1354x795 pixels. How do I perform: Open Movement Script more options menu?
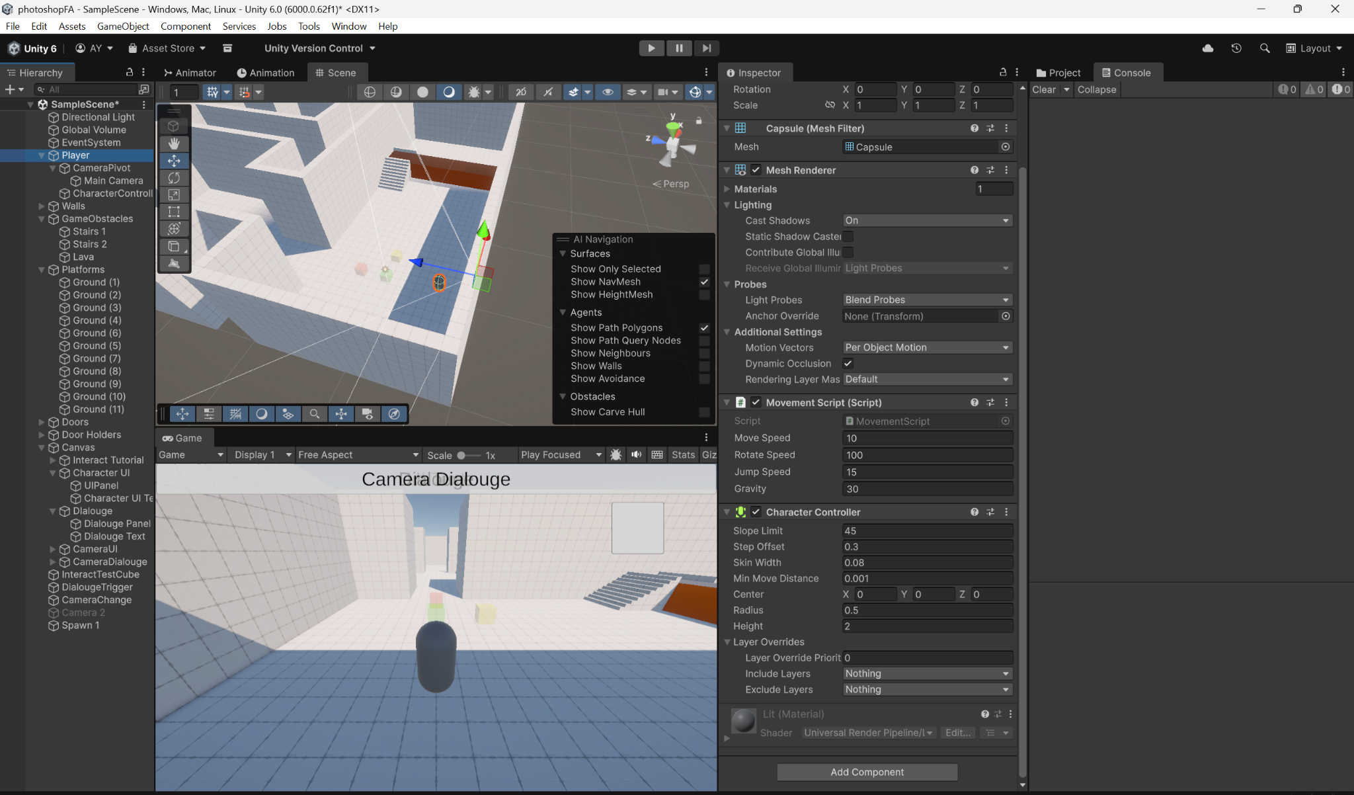pyautogui.click(x=1006, y=402)
